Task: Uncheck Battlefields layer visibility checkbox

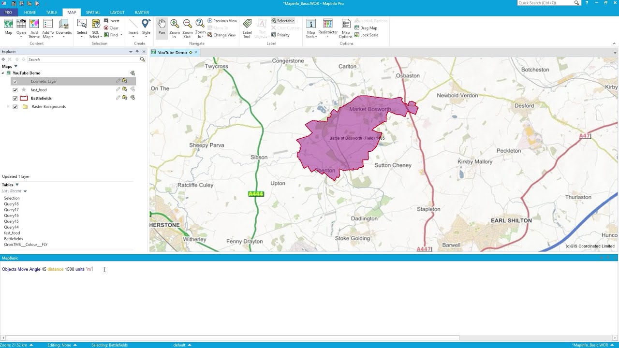Action: [15, 98]
